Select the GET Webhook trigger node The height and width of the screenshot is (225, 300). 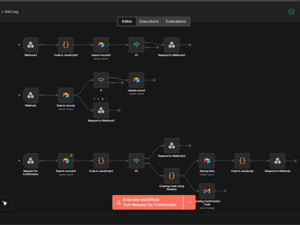[x=31, y=95]
